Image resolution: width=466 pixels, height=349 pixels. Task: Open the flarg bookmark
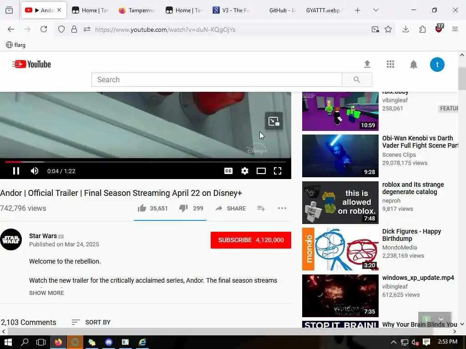[x=16, y=45]
